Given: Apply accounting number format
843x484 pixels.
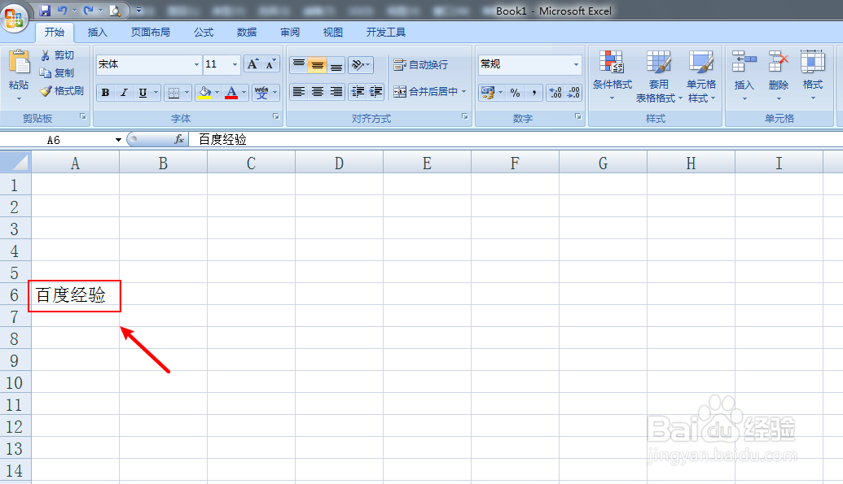Looking at the screenshot, I should [x=488, y=93].
